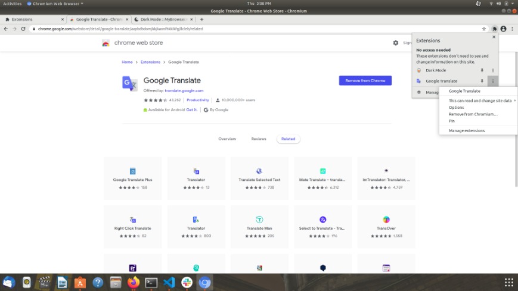Open a new tab with plus button
This screenshot has height=291, width=518.
202,20
